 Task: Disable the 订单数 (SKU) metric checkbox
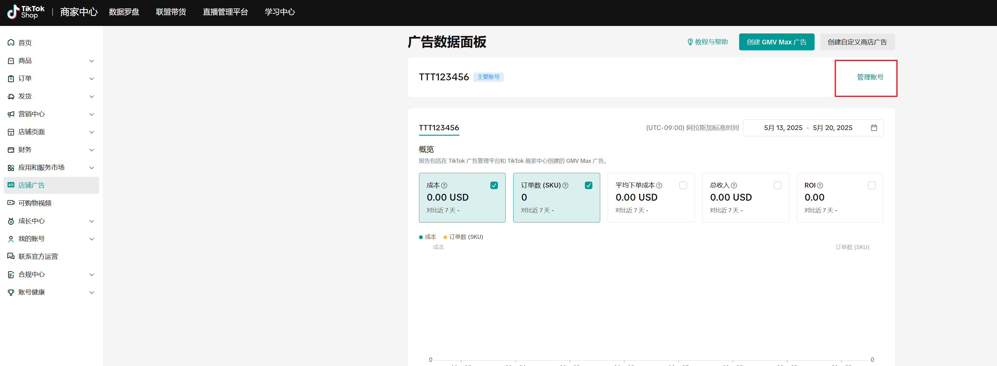(588, 185)
